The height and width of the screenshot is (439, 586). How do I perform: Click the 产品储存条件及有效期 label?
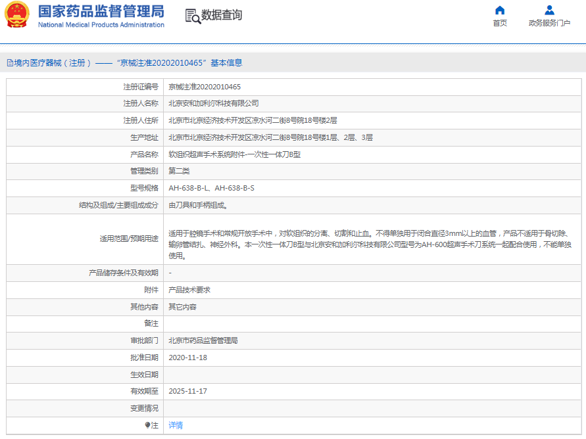tap(124, 273)
